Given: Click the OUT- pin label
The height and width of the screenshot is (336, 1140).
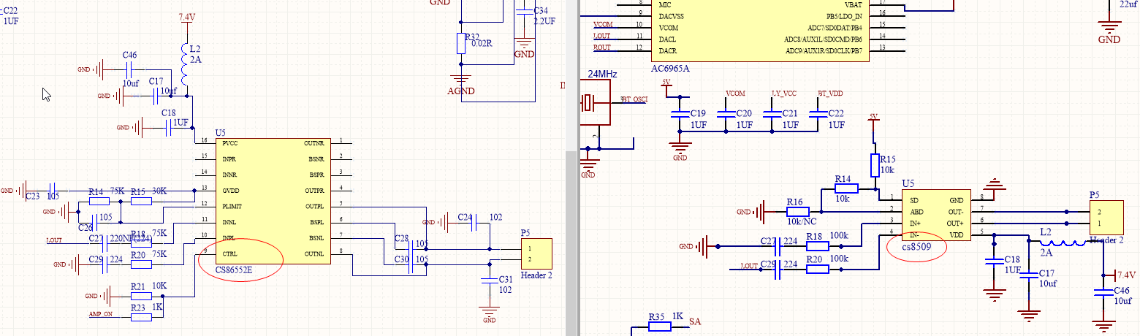Looking at the screenshot, I should [x=955, y=211].
